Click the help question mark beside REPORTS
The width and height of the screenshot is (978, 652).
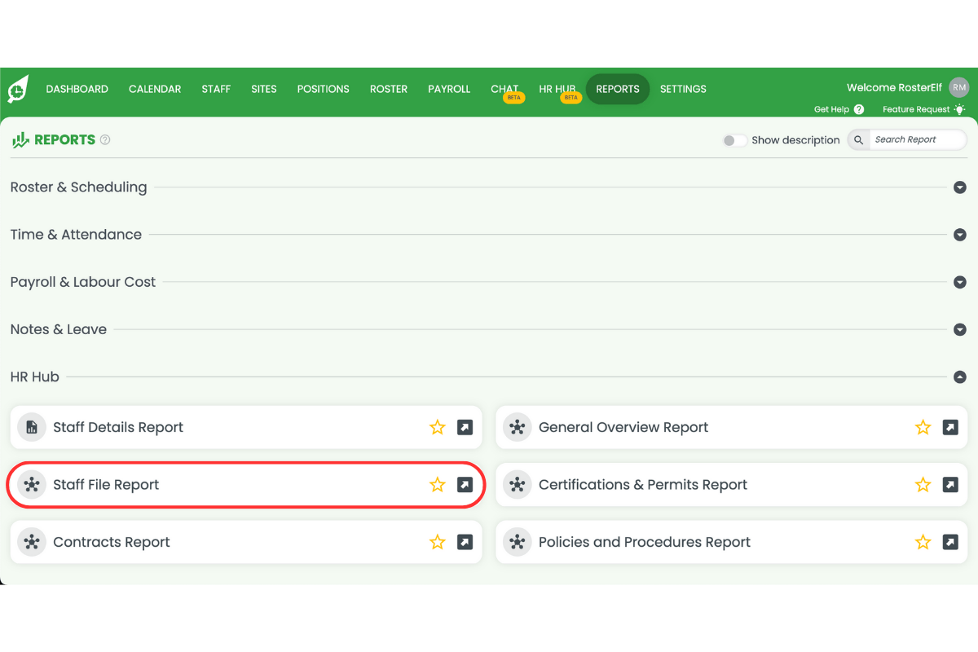(104, 139)
